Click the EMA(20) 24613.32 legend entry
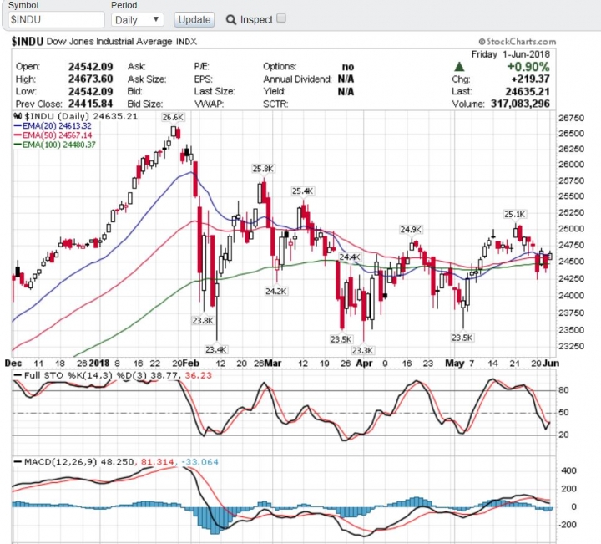601x544 pixels. pyautogui.click(x=53, y=126)
